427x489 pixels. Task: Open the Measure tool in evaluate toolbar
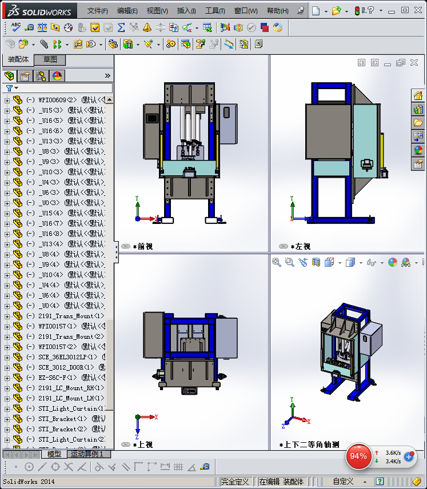pyautogui.click(x=29, y=27)
